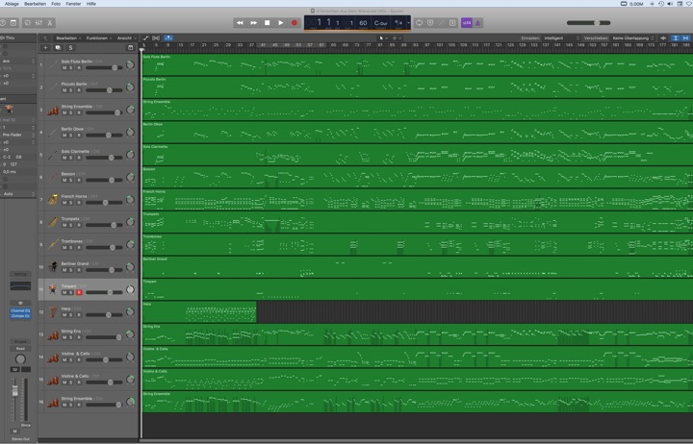
Task: Toggle the global Solo S button in track header
Action: [70, 48]
